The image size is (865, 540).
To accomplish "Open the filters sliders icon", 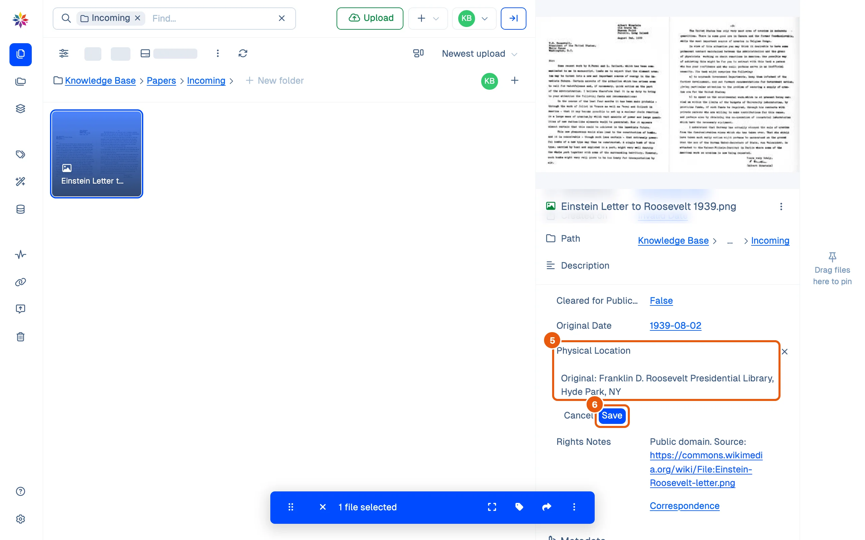I will click(64, 54).
